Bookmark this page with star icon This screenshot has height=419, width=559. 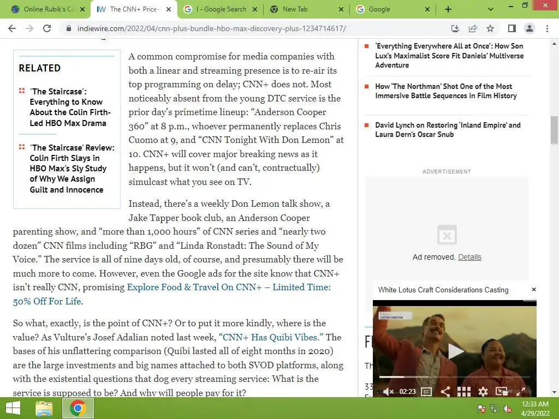[490, 28]
